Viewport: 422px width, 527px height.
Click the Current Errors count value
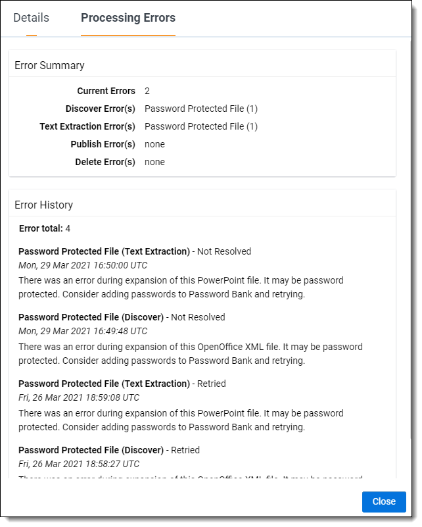tap(147, 91)
